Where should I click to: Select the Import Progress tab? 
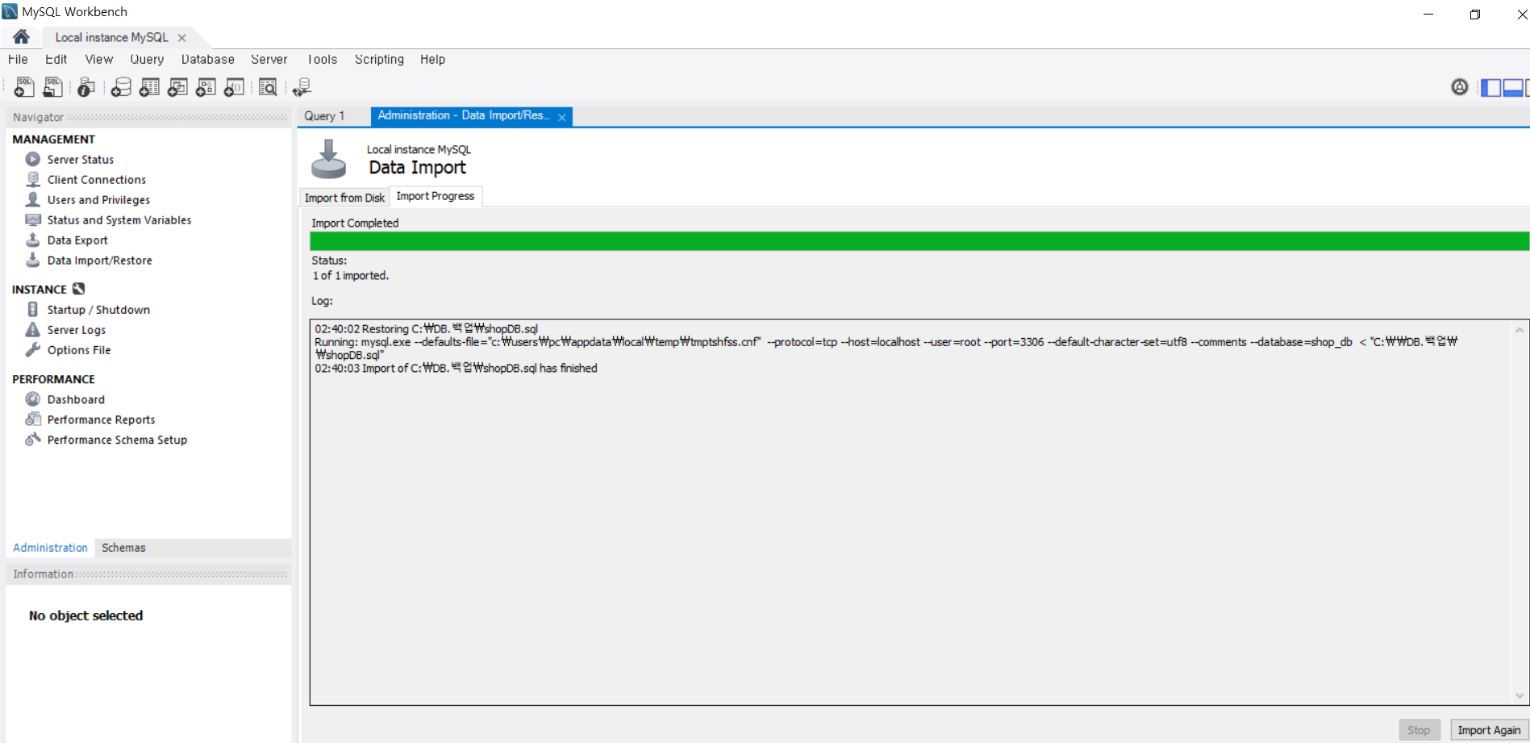coord(436,196)
